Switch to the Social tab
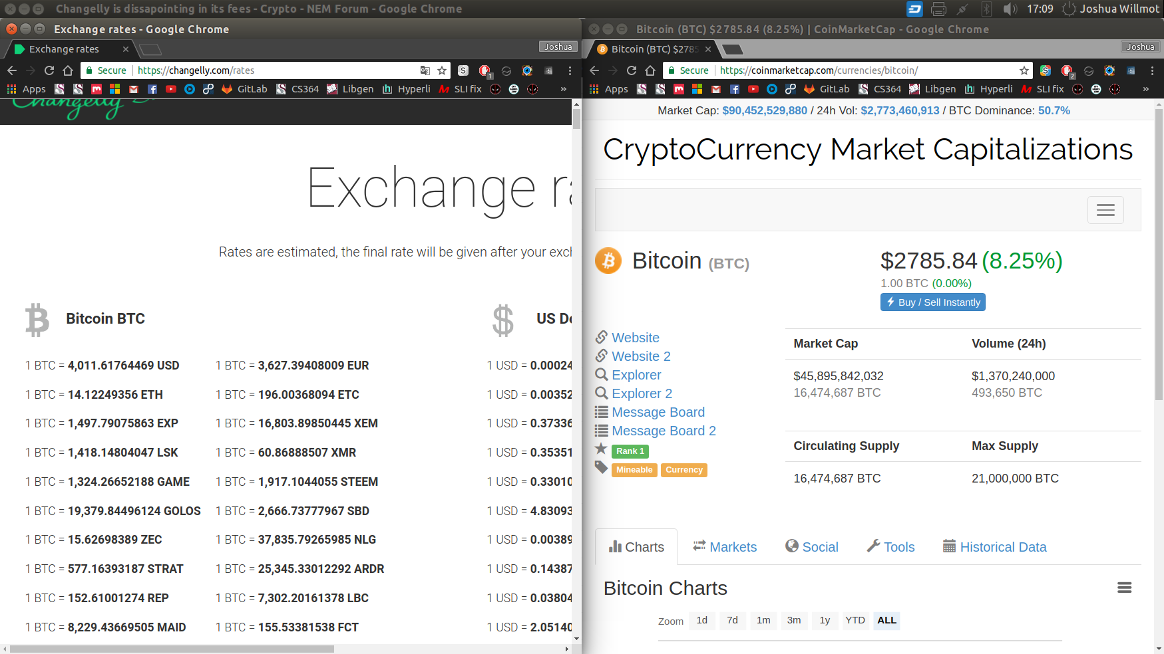Image resolution: width=1164 pixels, height=654 pixels. click(x=812, y=547)
